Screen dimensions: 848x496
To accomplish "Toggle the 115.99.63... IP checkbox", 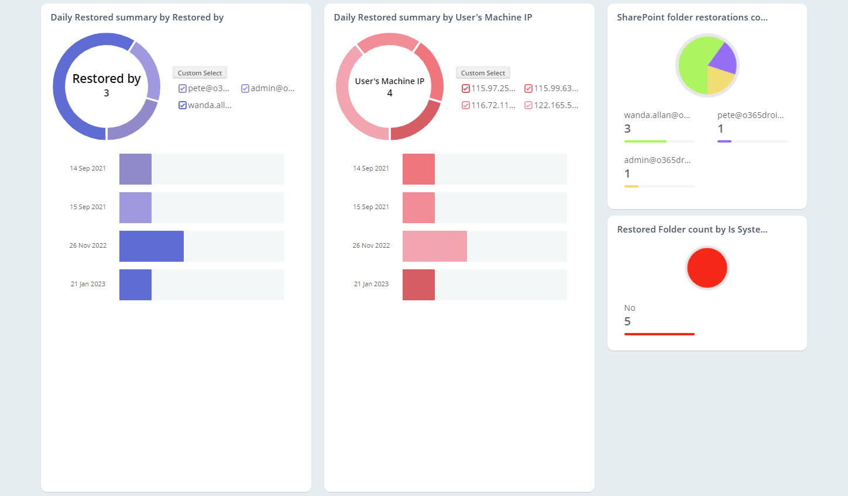I will pos(528,89).
